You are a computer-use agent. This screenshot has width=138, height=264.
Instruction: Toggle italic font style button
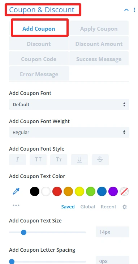[x=17, y=159]
